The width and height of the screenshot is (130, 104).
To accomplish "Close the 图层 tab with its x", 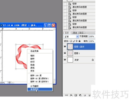I will 70,33.
